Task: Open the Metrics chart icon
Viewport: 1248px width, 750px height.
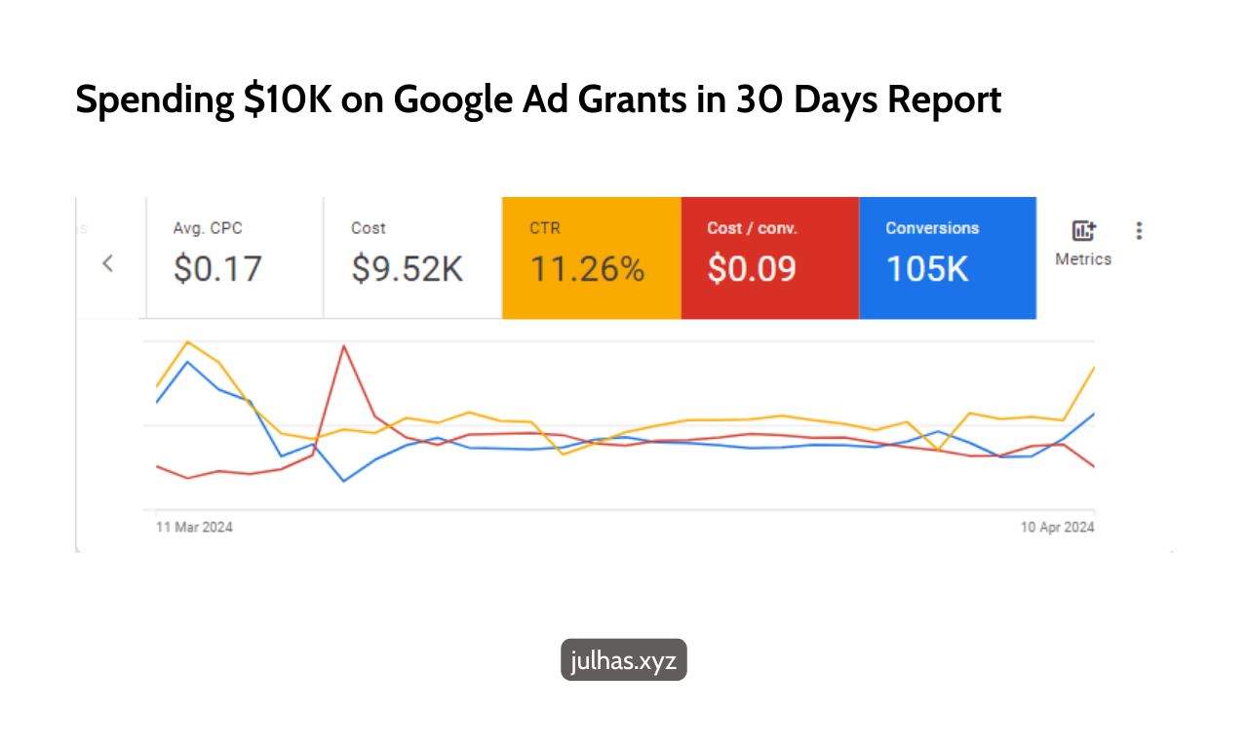Action: [x=1083, y=231]
